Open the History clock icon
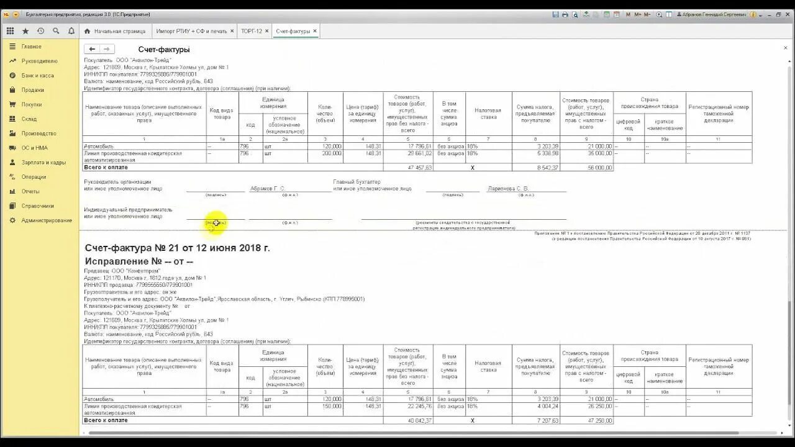Viewport: 795px width, 447px height. (x=40, y=31)
